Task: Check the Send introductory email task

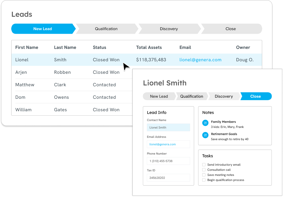Action: click(x=204, y=165)
